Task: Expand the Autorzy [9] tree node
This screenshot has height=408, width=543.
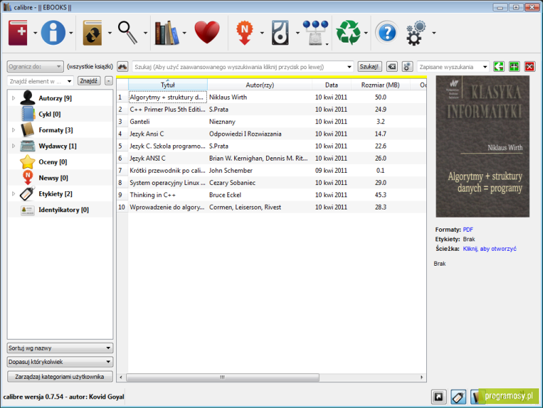Action: (x=14, y=98)
